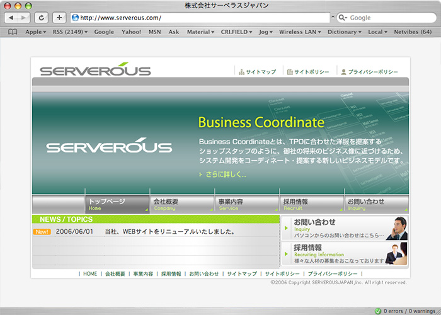Click the サイトマップ link in the footer
This screenshot has width=441, height=315.
(242, 273)
